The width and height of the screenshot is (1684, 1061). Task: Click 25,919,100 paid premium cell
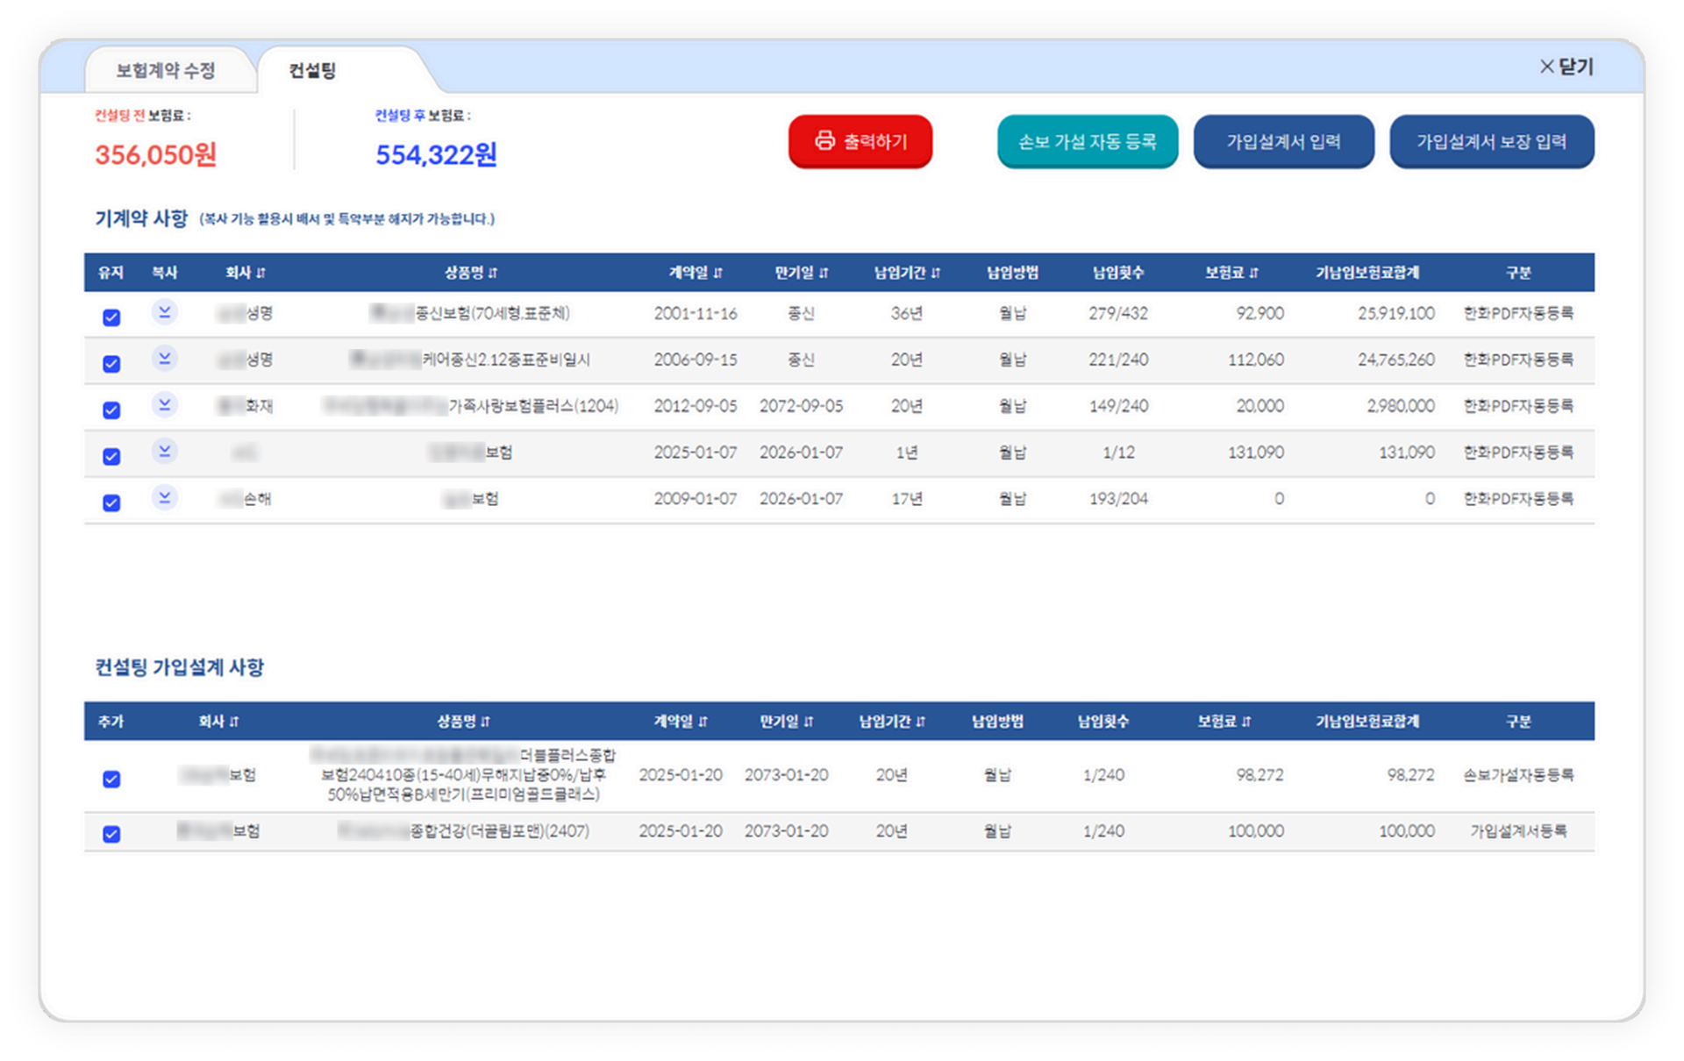1396,313
